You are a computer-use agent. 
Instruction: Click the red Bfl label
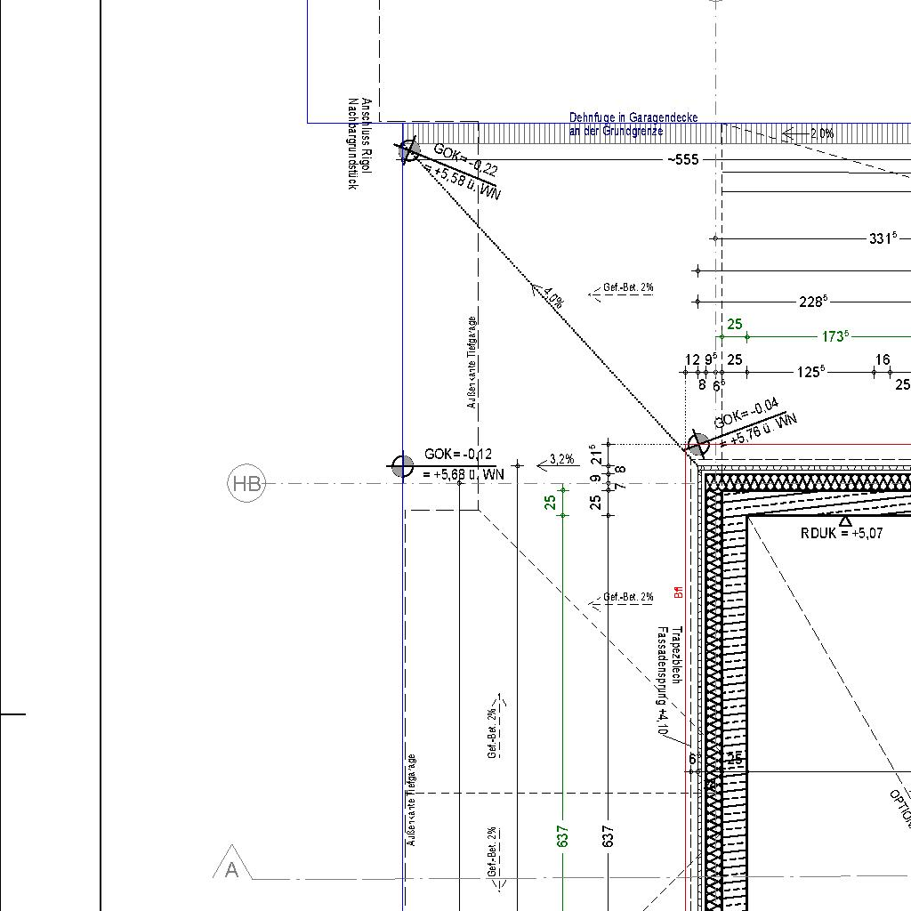[678, 592]
